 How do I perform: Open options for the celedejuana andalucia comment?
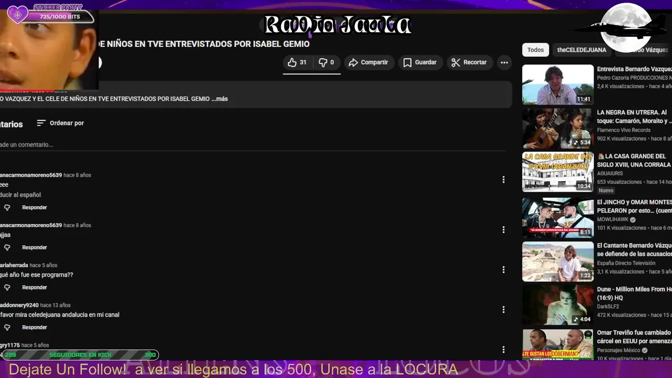point(503,310)
